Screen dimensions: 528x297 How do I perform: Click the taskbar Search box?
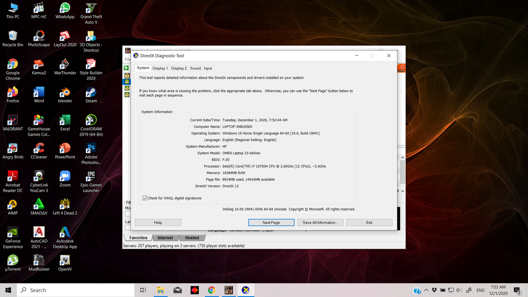[75, 290]
